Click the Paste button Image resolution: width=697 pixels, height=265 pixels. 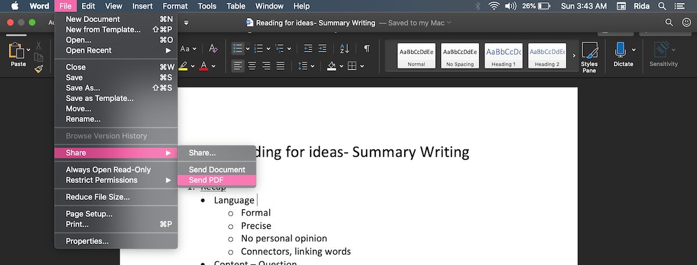(x=18, y=56)
